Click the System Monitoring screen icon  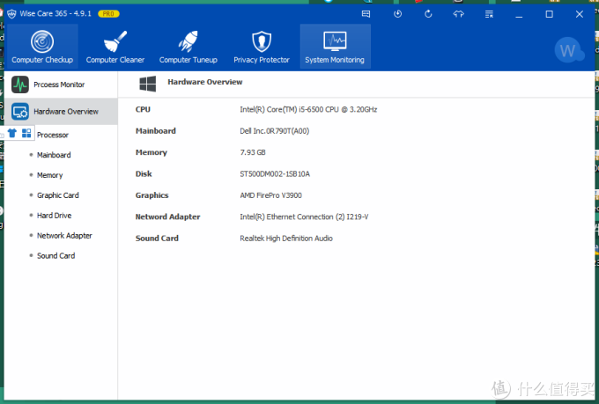tap(335, 41)
